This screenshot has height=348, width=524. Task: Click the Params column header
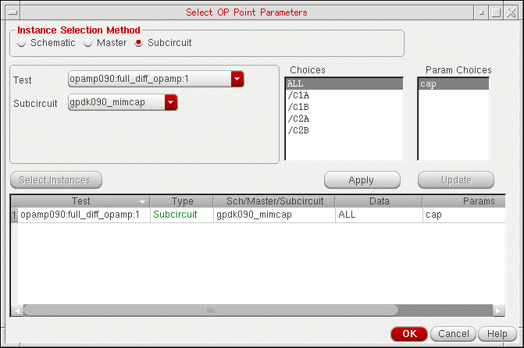[x=464, y=201]
